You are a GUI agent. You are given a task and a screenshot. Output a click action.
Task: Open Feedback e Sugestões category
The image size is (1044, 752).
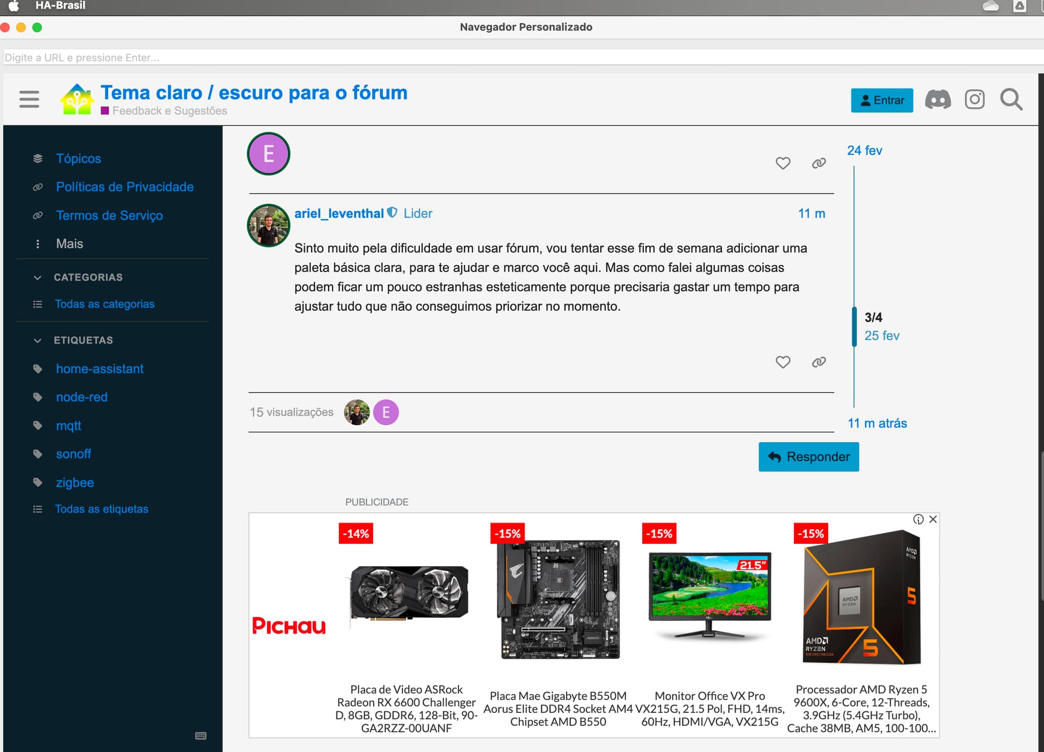(170, 111)
